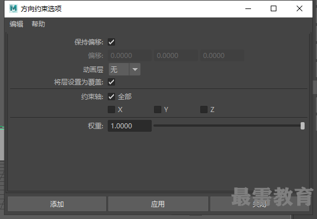Click the 权重 slider handle

click(302, 126)
